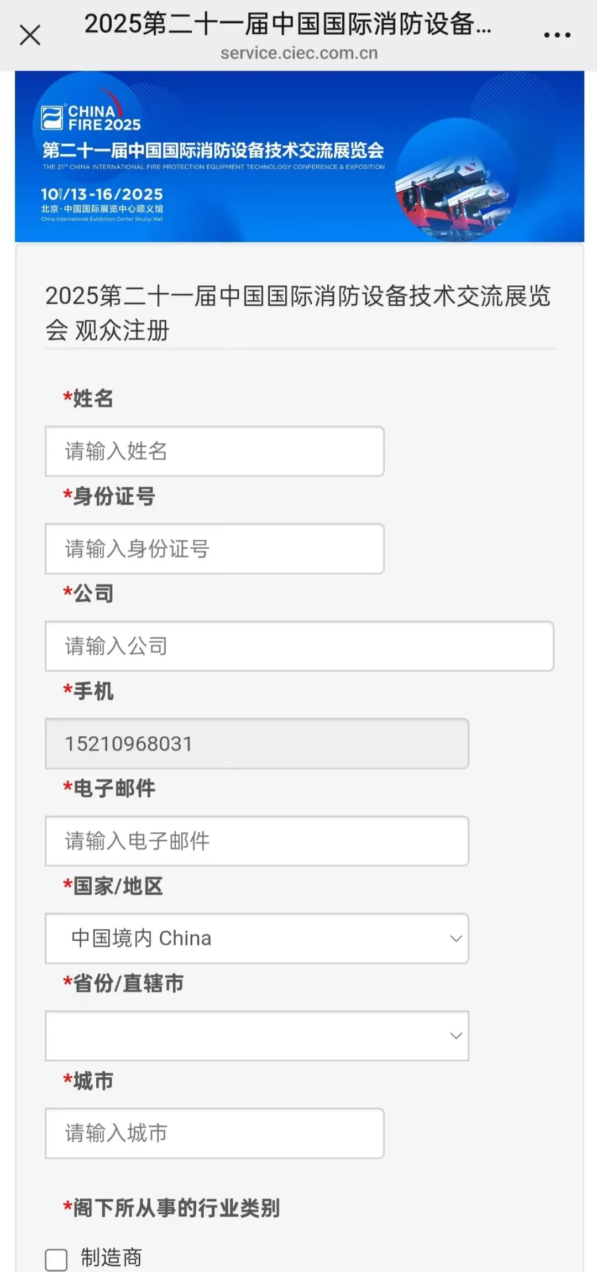
Task: Click the phone number field 15210968031
Action: point(256,743)
